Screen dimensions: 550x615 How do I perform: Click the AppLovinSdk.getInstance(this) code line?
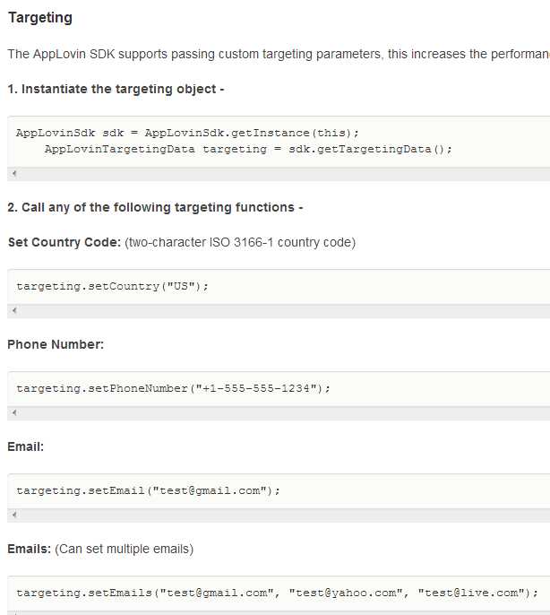point(187,133)
